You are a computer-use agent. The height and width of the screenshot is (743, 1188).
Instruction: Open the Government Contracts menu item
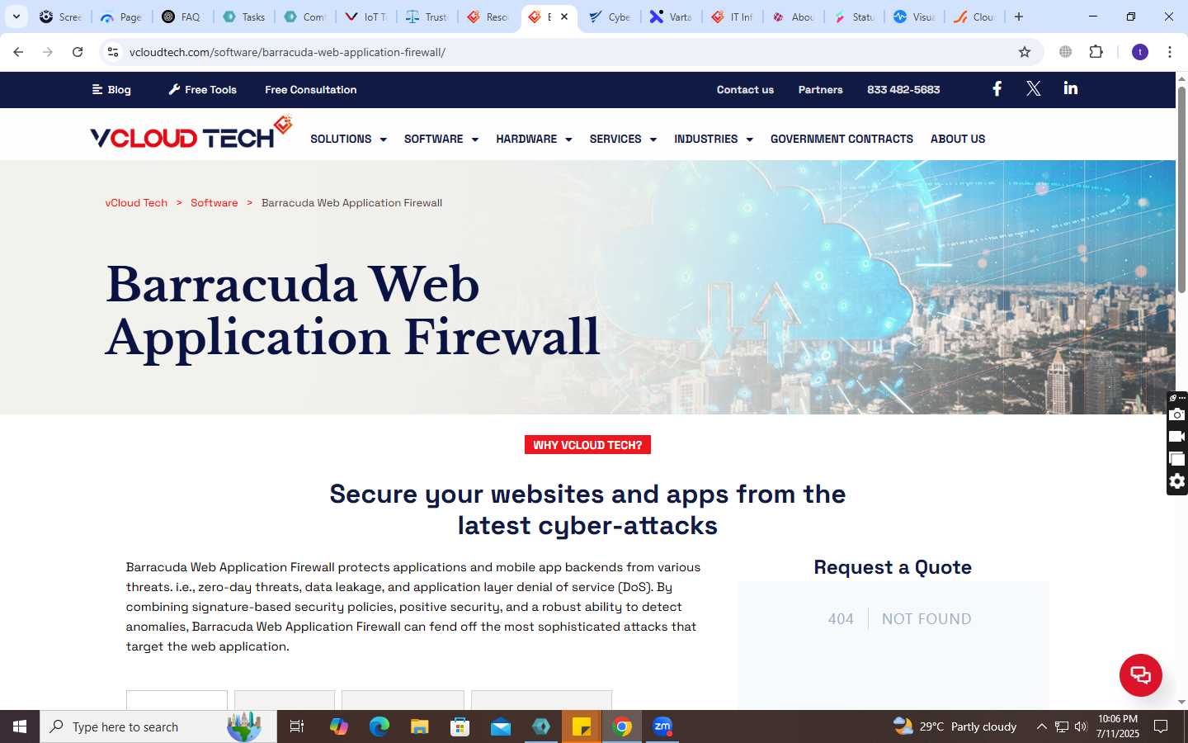pos(841,139)
